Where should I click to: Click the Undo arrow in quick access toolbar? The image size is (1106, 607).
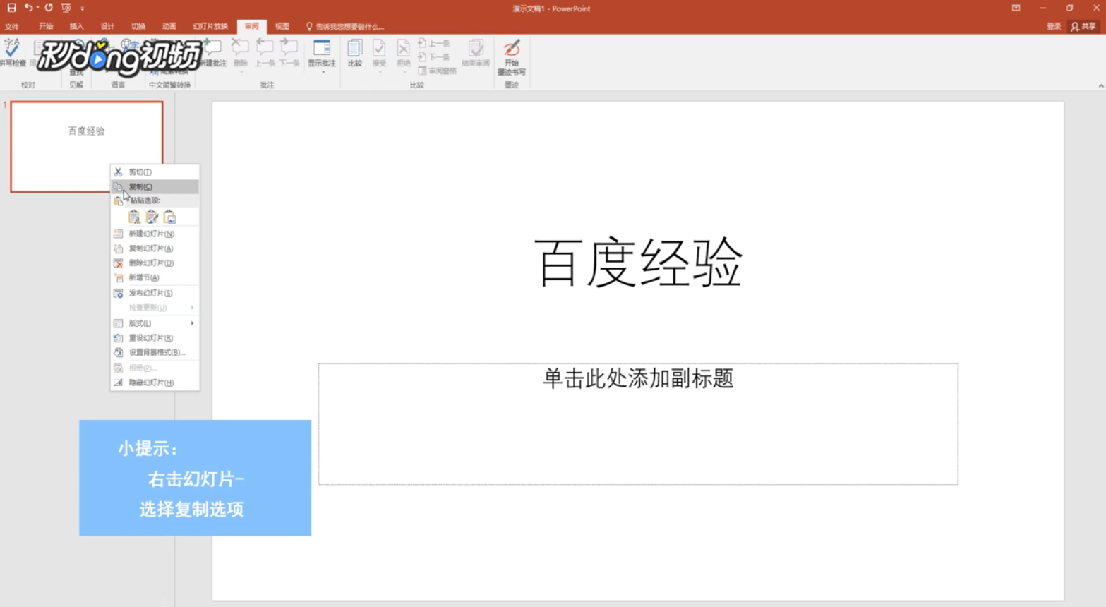pos(28,8)
